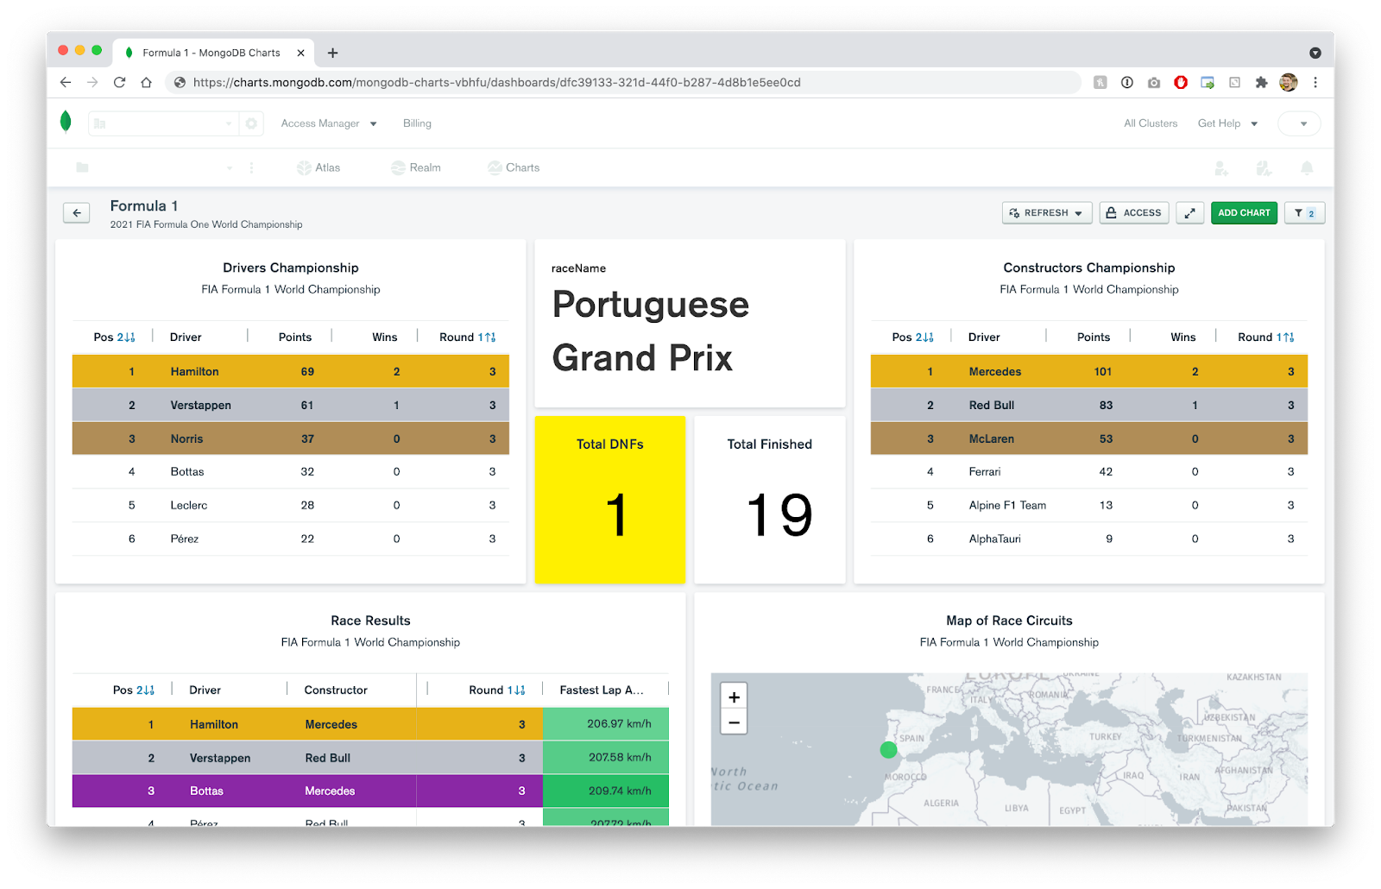Expand the Access Manager menu
1381x889 pixels.
[329, 123]
